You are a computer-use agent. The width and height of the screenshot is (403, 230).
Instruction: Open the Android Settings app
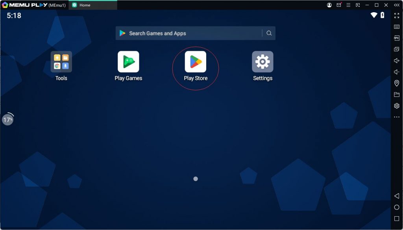(263, 62)
